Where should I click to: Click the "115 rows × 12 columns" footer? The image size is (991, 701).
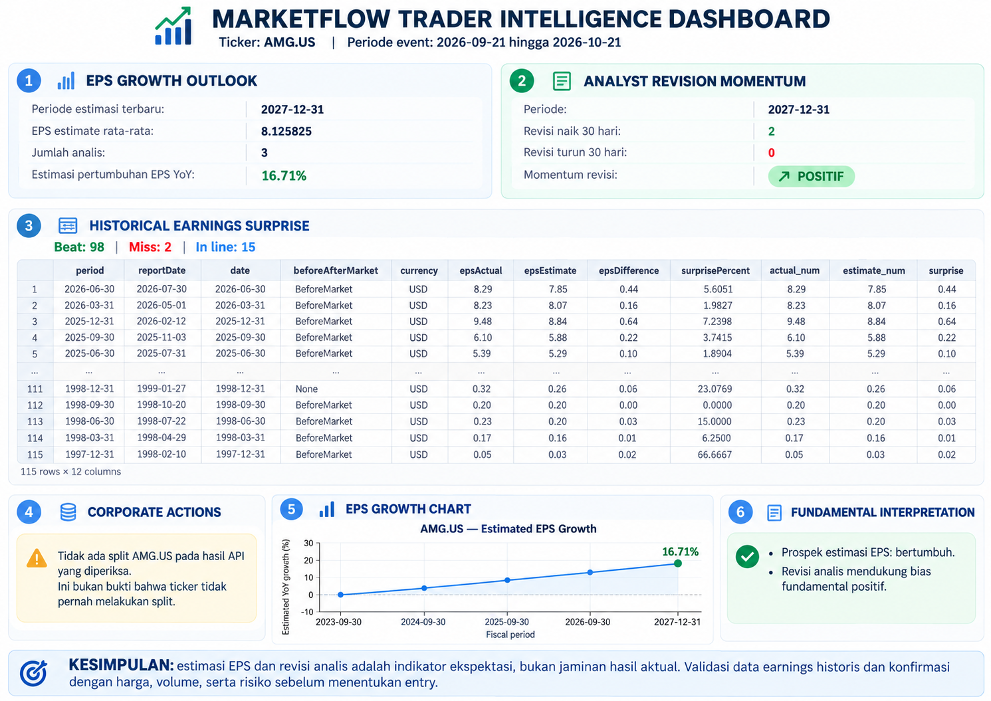[70, 472]
